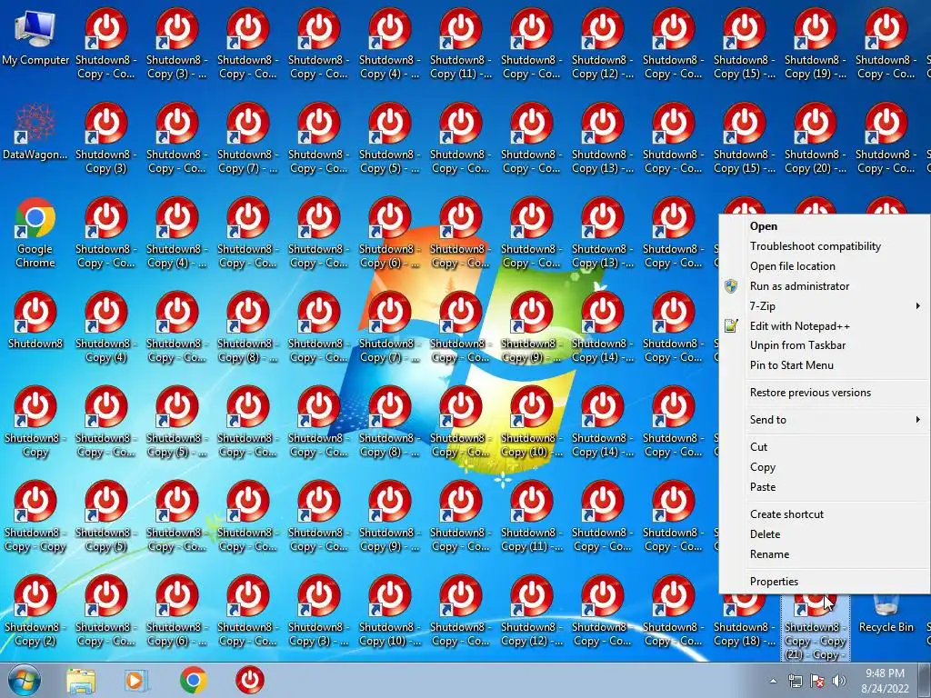Viewport: 931px width, 698px height.
Task: Open Properties from context menu
Action: [x=824, y=582]
